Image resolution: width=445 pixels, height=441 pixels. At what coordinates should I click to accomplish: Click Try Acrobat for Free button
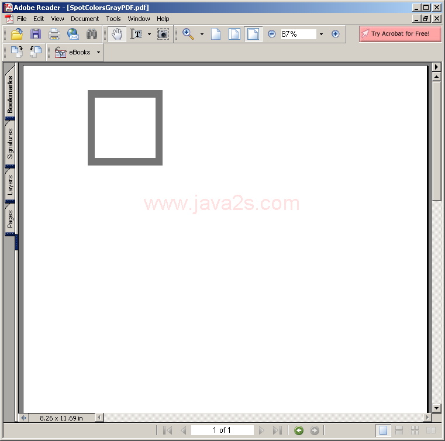(x=400, y=34)
